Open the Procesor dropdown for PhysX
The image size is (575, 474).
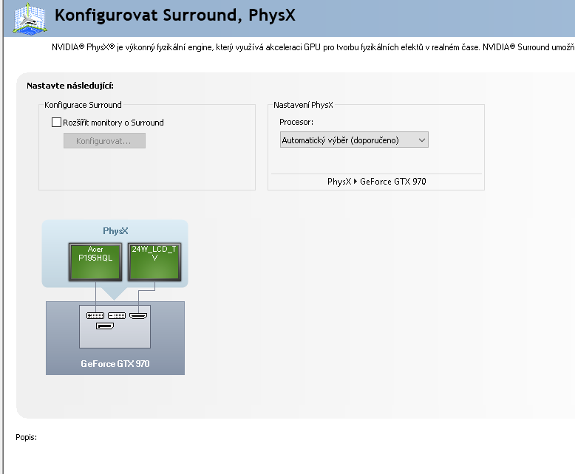(354, 140)
